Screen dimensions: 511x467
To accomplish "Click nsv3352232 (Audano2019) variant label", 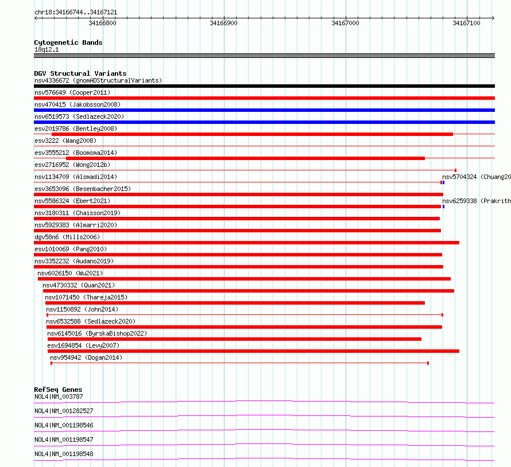I will (74, 261).
